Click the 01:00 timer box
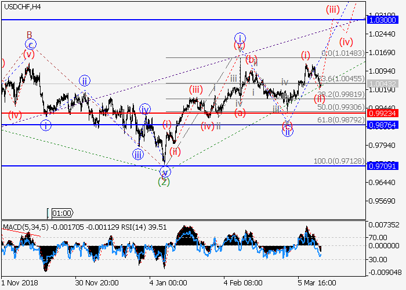 coord(61,213)
